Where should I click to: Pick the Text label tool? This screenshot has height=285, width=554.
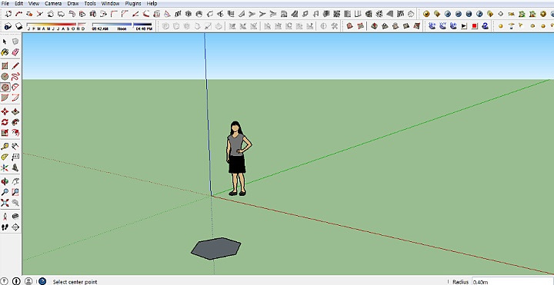(x=15, y=157)
